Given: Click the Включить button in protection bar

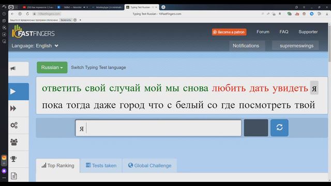Looking at the screenshot, I should coord(66,20).
